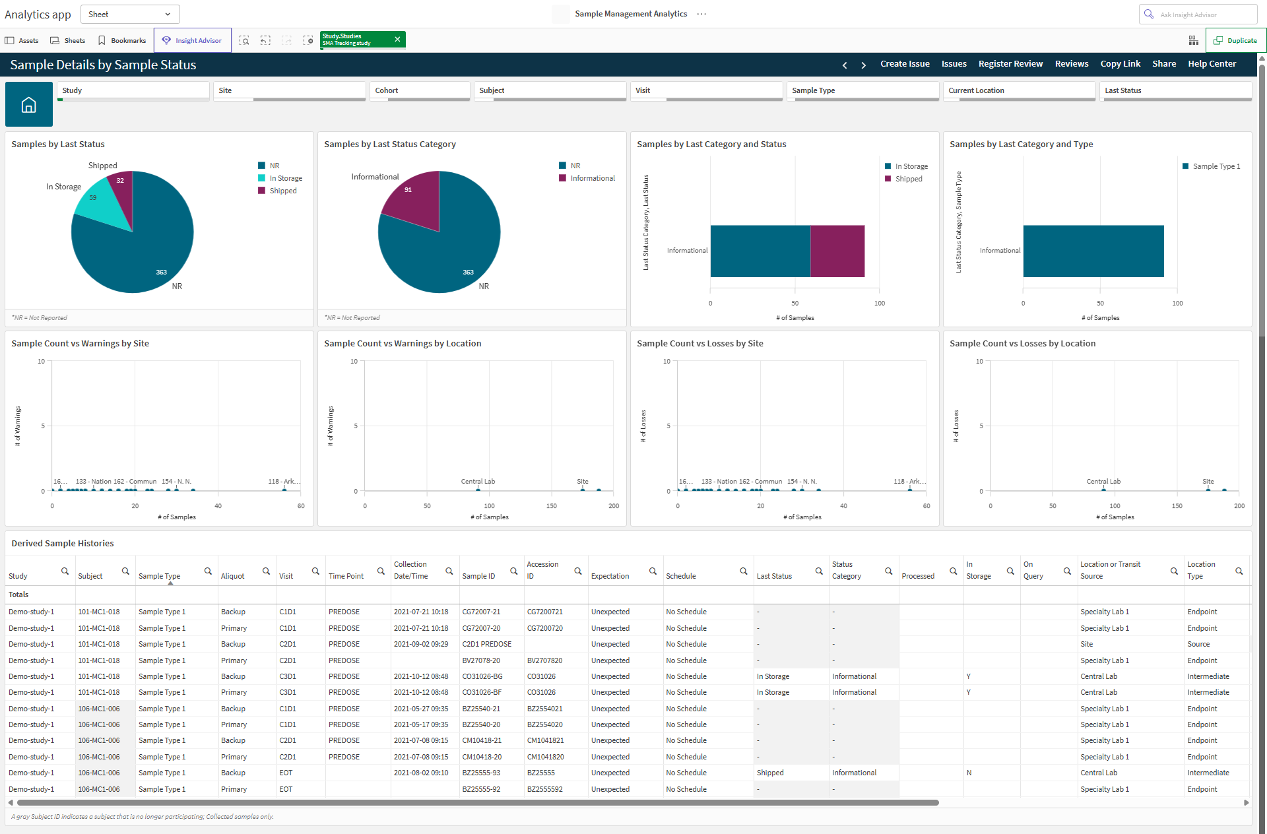Open the Site filter pane

point(290,91)
